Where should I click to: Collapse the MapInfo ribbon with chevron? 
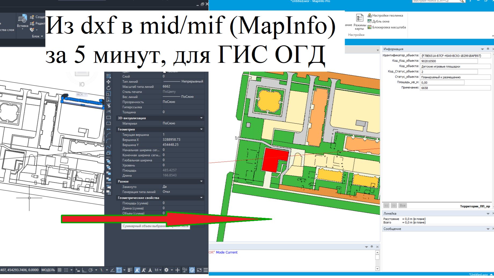pos(492,36)
